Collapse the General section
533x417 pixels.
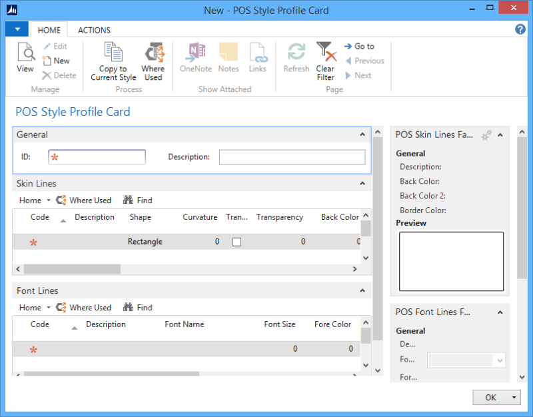[x=362, y=135]
